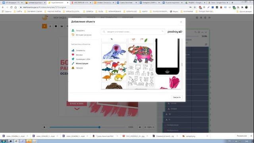Focus the keyword search field
The height and width of the screenshot is (143, 254).
coord(133,32)
